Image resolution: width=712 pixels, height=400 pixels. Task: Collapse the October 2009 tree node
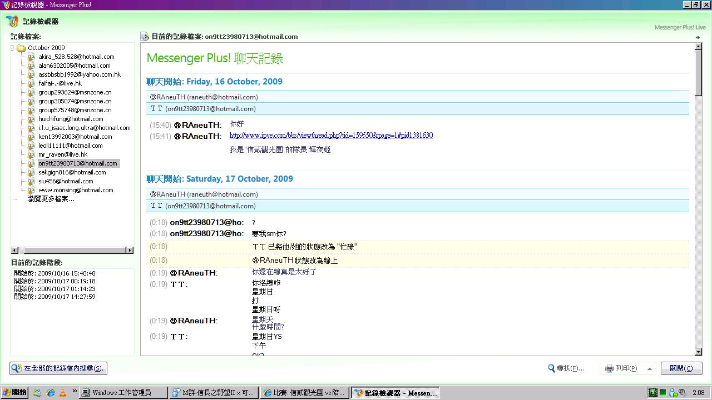pos(13,48)
